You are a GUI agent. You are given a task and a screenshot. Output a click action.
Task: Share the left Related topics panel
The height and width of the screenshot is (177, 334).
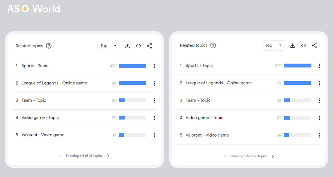[x=149, y=46]
